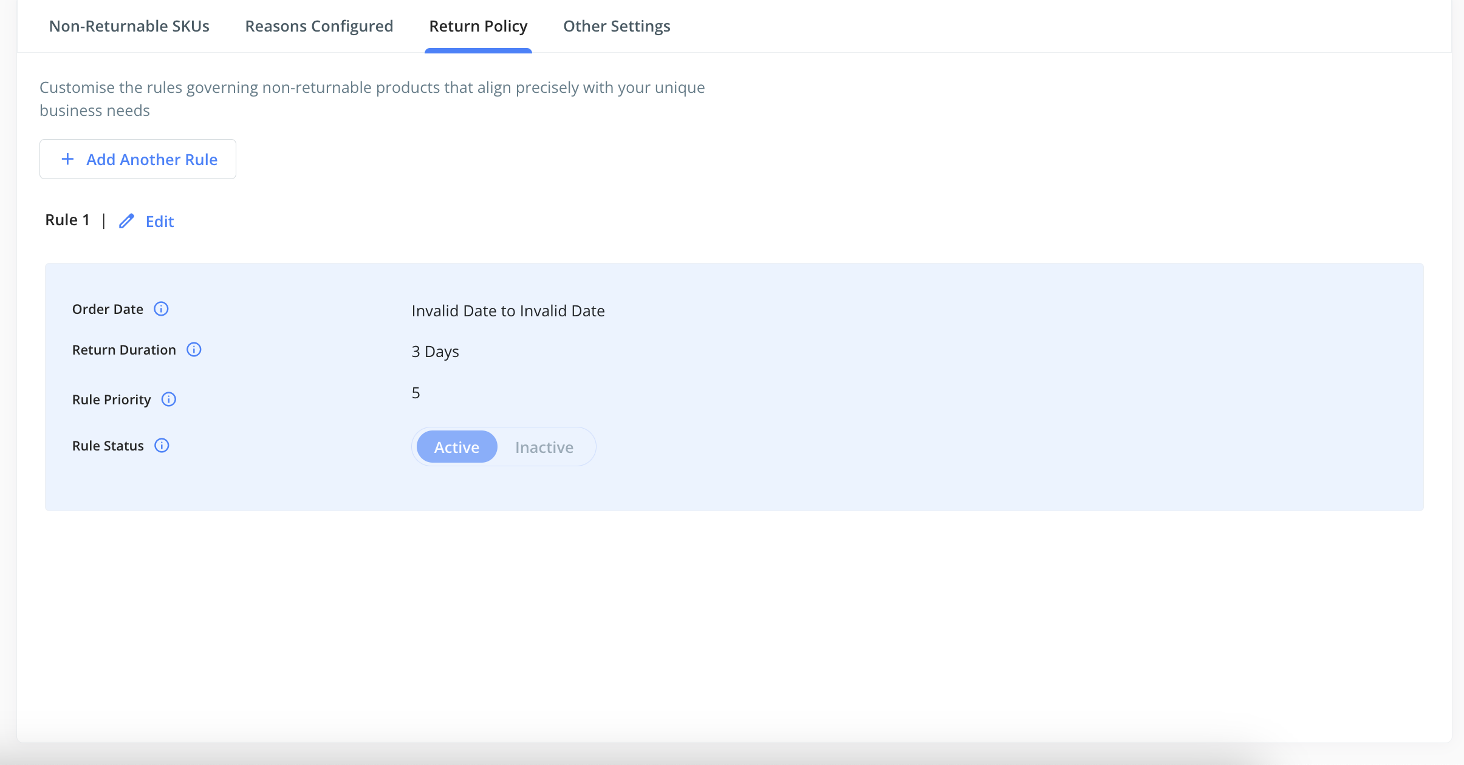This screenshot has height=765, width=1464.
Task: Go to Other Settings tab
Action: [x=617, y=26]
